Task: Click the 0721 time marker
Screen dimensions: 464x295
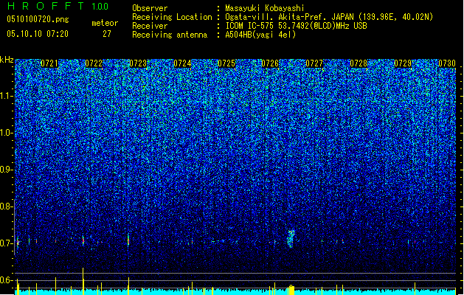Action: click(49, 63)
